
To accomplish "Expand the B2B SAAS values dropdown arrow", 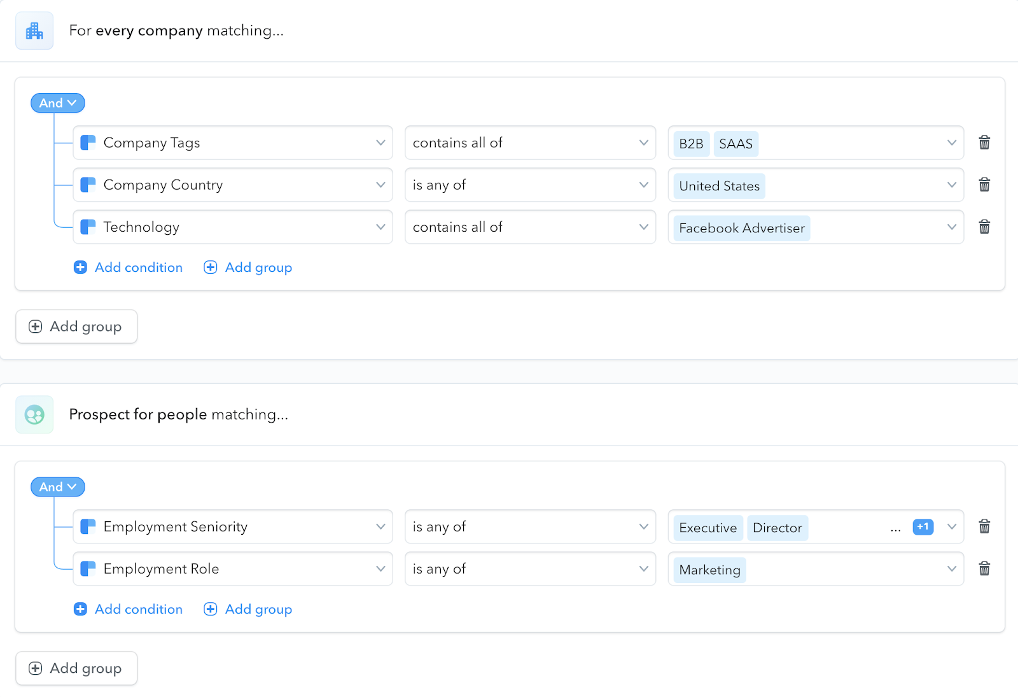I will coord(952,143).
